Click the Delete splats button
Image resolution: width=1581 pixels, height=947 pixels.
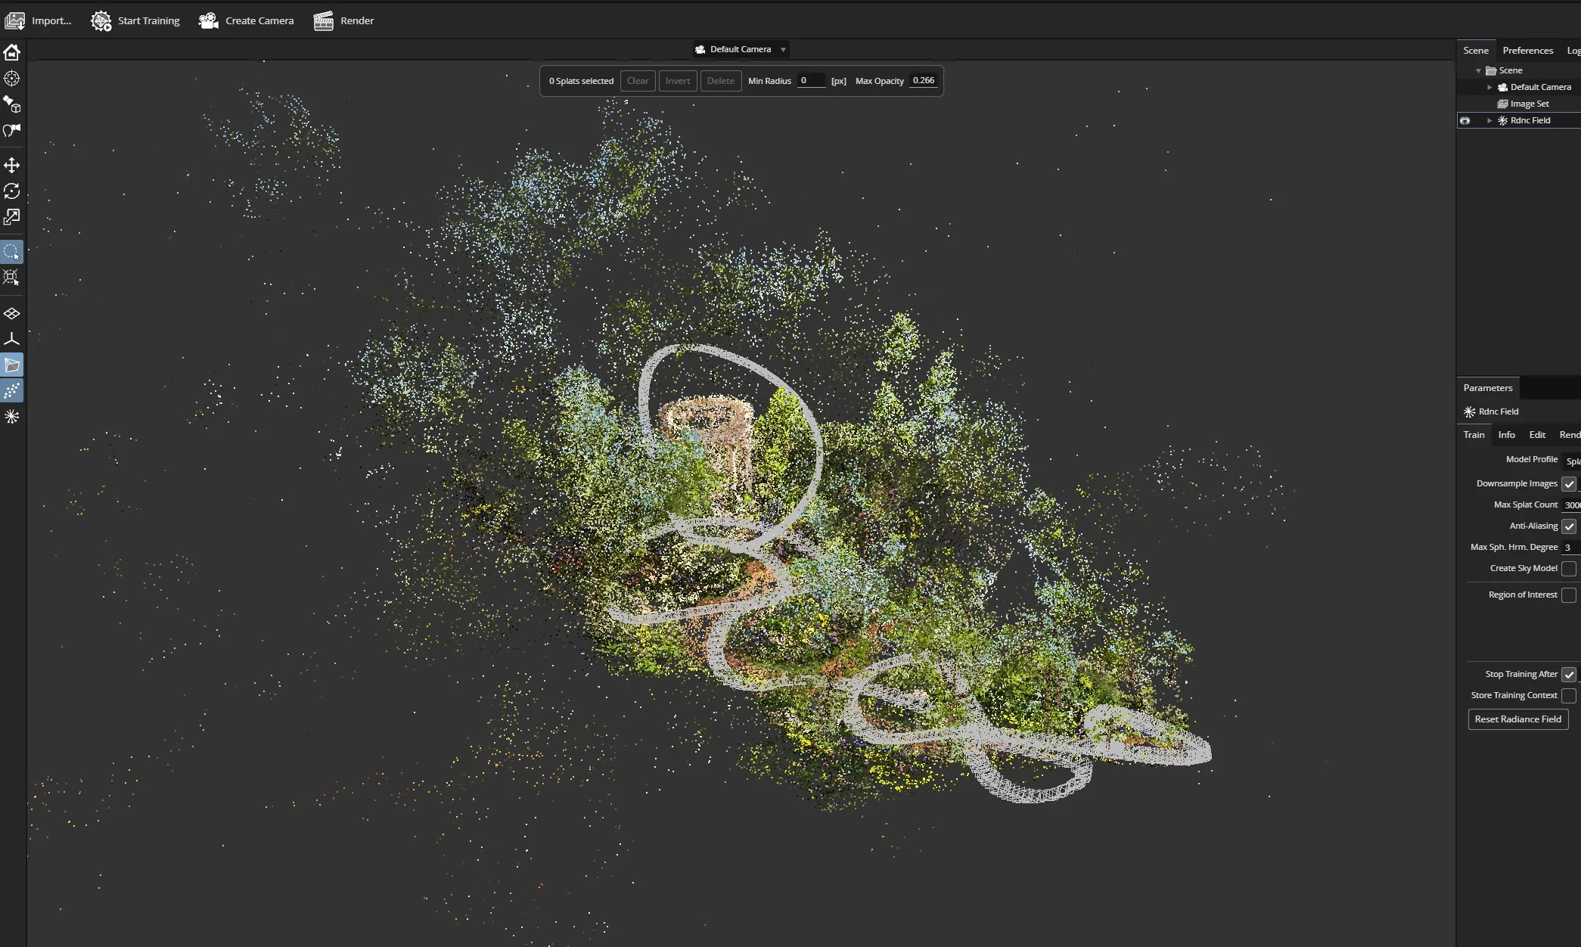tap(721, 81)
